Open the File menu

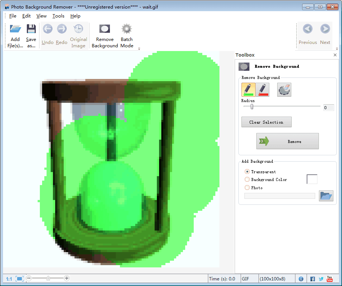point(13,16)
